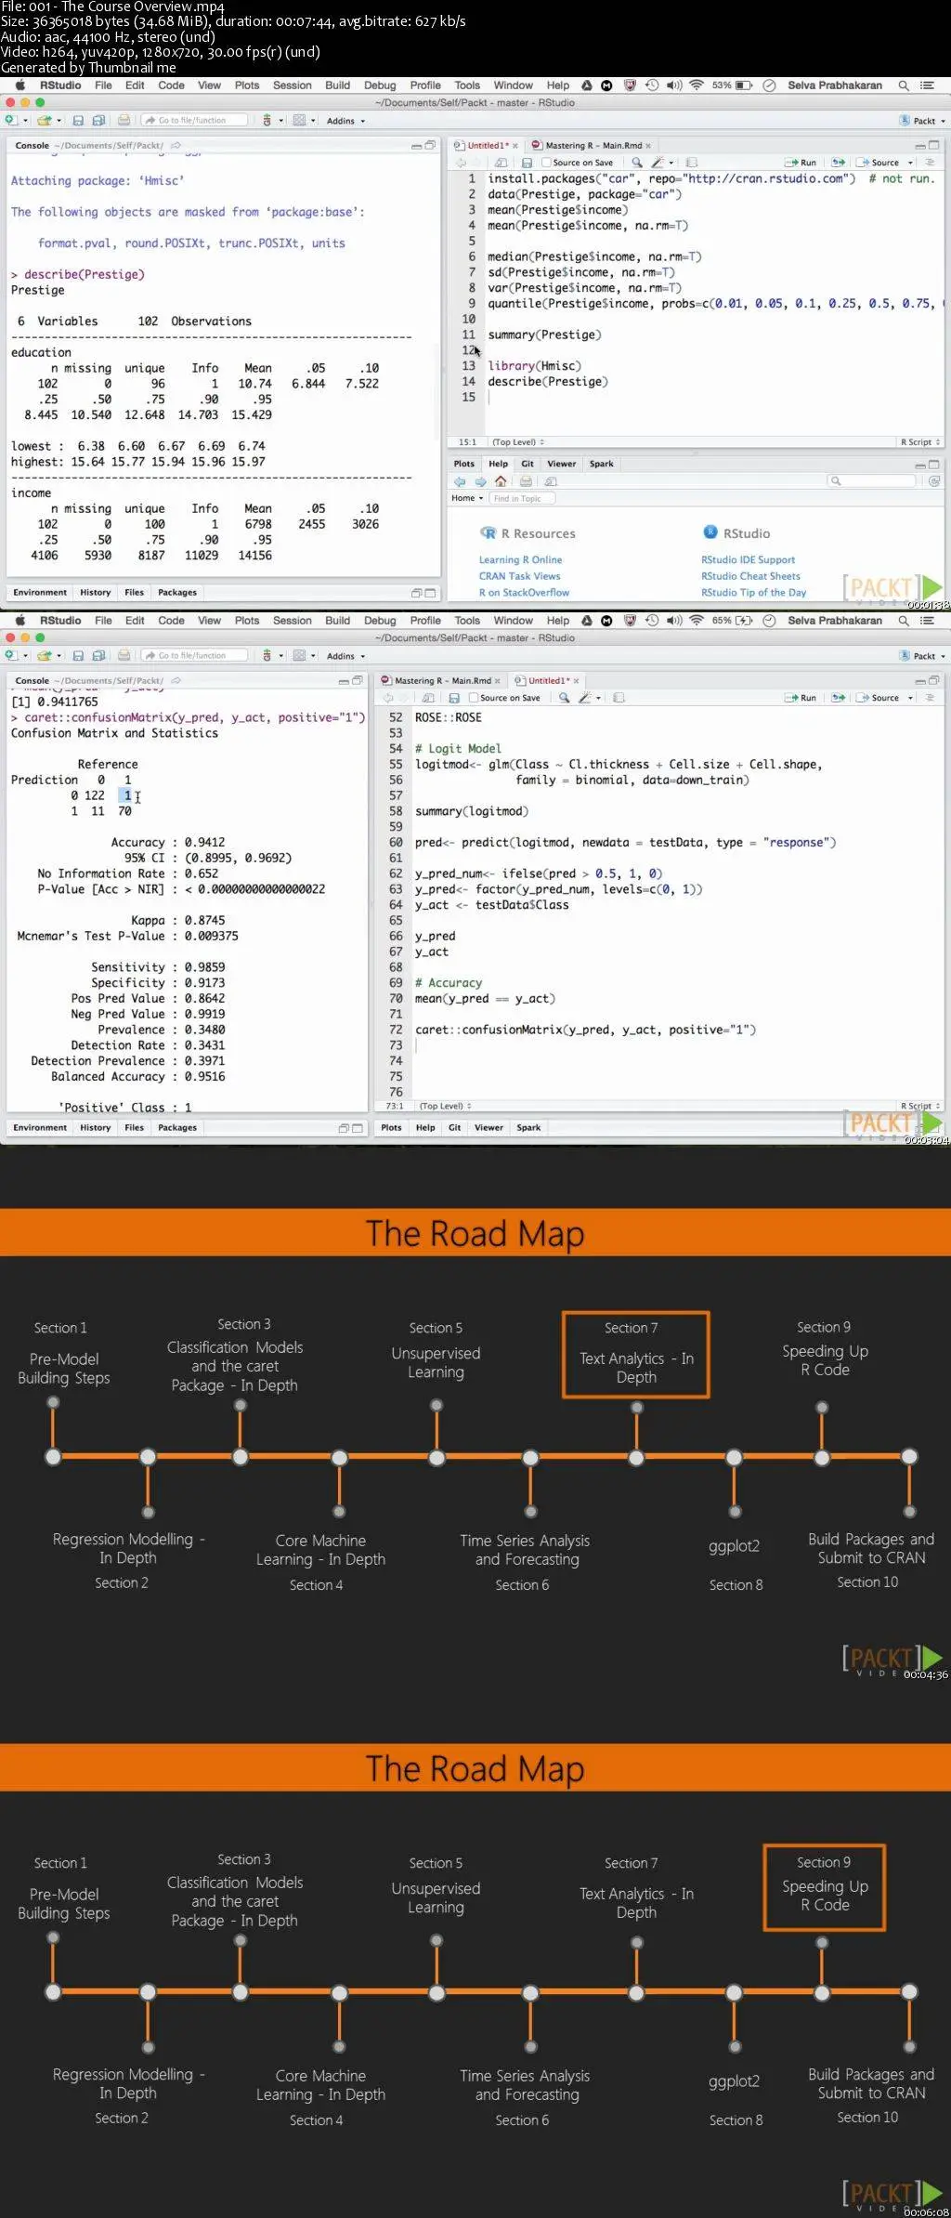This screenshot has width=951, height=2218.
Task: Open (Top Level) scope selector in second RStudio frame
Action: click(446, 1106)
